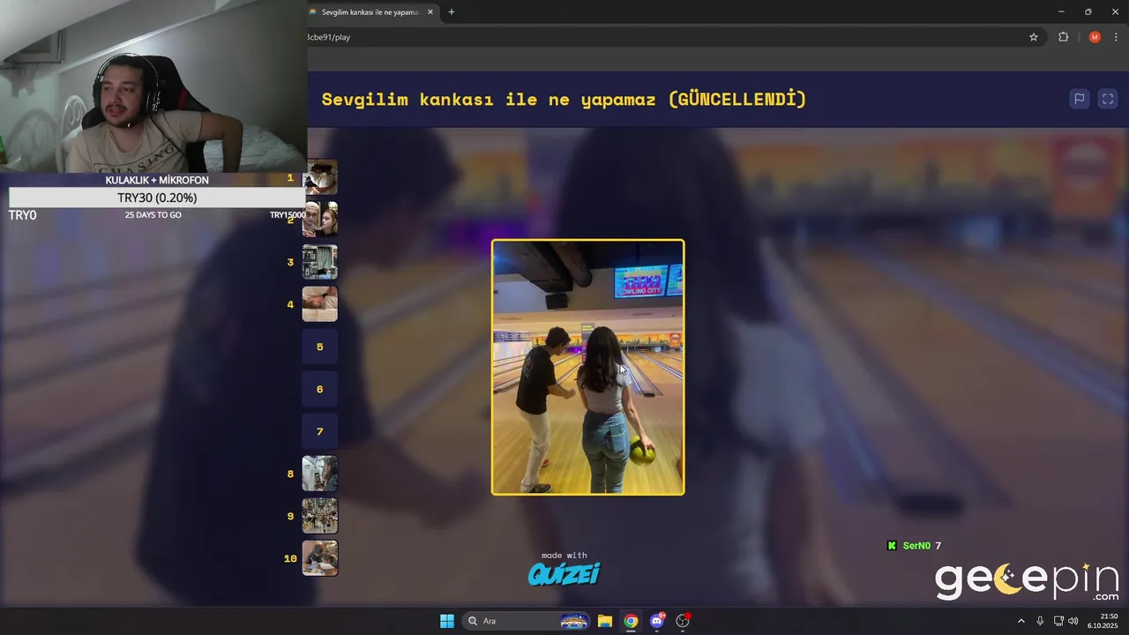Place image in empty slot 6
The image size is (1129, 635).
tap(320, 389)
